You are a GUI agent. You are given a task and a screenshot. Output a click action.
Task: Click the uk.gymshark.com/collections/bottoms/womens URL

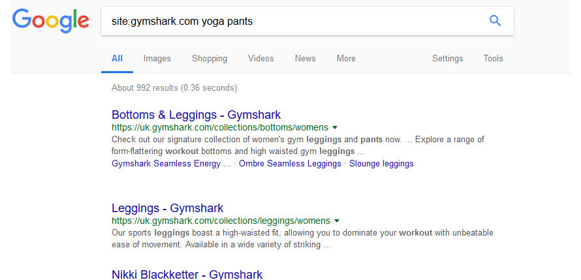point(220,128)
